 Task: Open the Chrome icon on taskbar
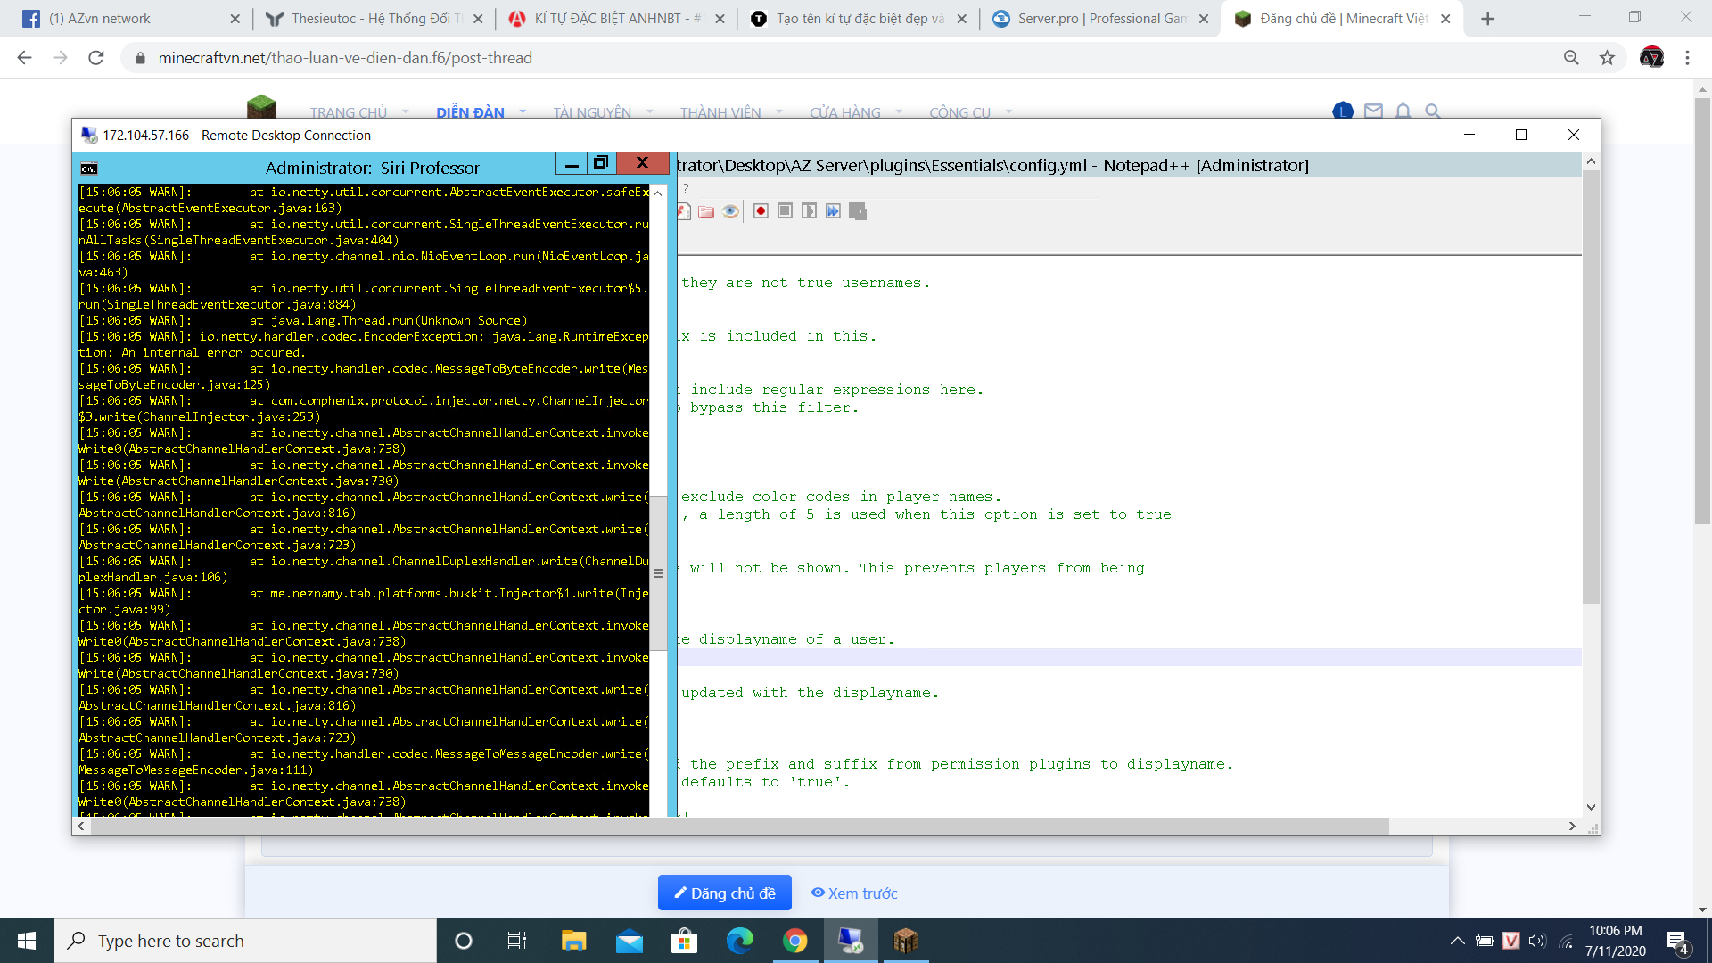point(794,941)
